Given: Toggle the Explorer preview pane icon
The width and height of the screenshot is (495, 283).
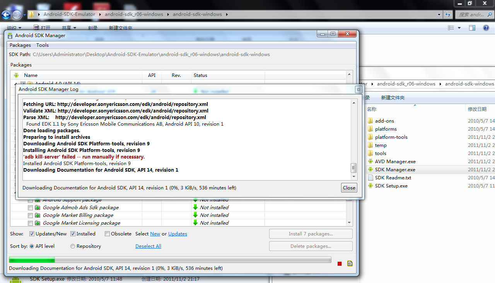Looking at the screenshot, I should [x=472, y=28].
